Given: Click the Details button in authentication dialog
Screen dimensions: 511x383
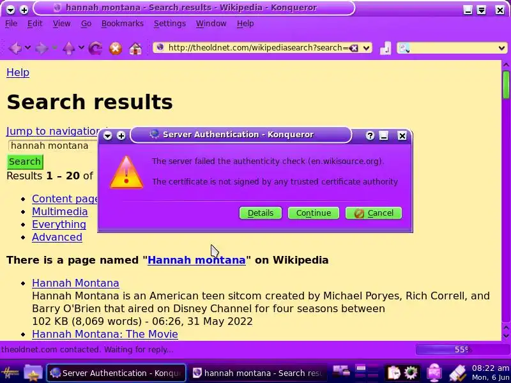Looking at the screenshot, I should click(261, 213).
